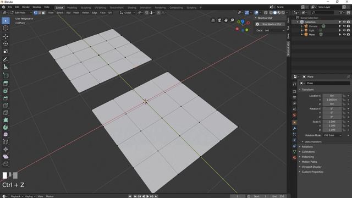Screen dimensions: 352x198
Task: Open the World properties tab
Action: (294, 115)
